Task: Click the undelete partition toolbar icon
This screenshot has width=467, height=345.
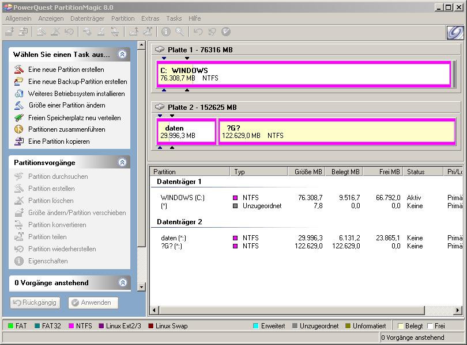Action: click(69, 32)
